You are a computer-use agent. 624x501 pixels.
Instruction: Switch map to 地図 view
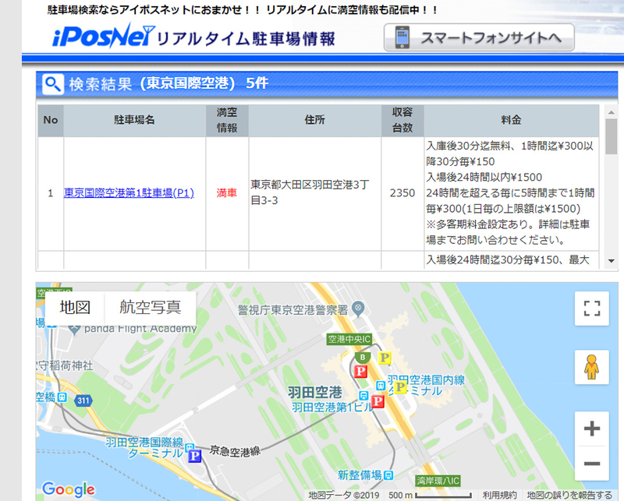coord(75,307)
